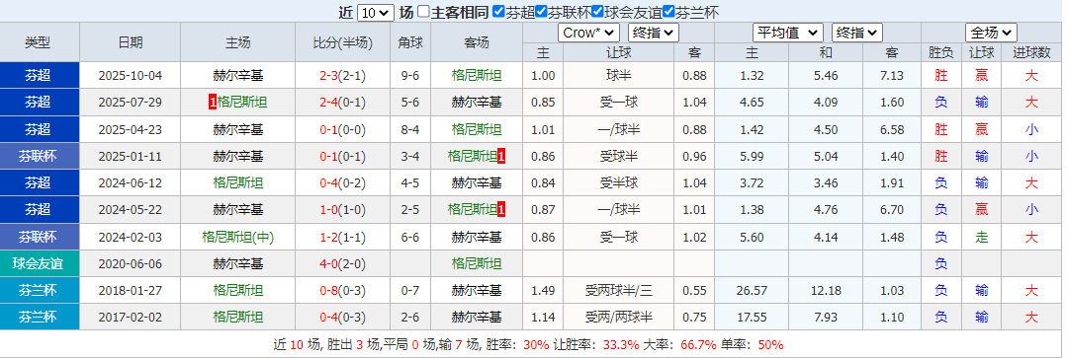Click the 球会友谊 label in the 2020-06-06 row
The height and width of the screenshot is (358, 1067).
point(39,263)
